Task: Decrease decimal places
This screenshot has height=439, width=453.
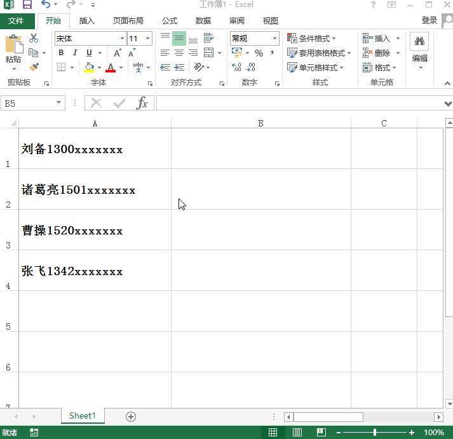Action: [x=250, y=67]
